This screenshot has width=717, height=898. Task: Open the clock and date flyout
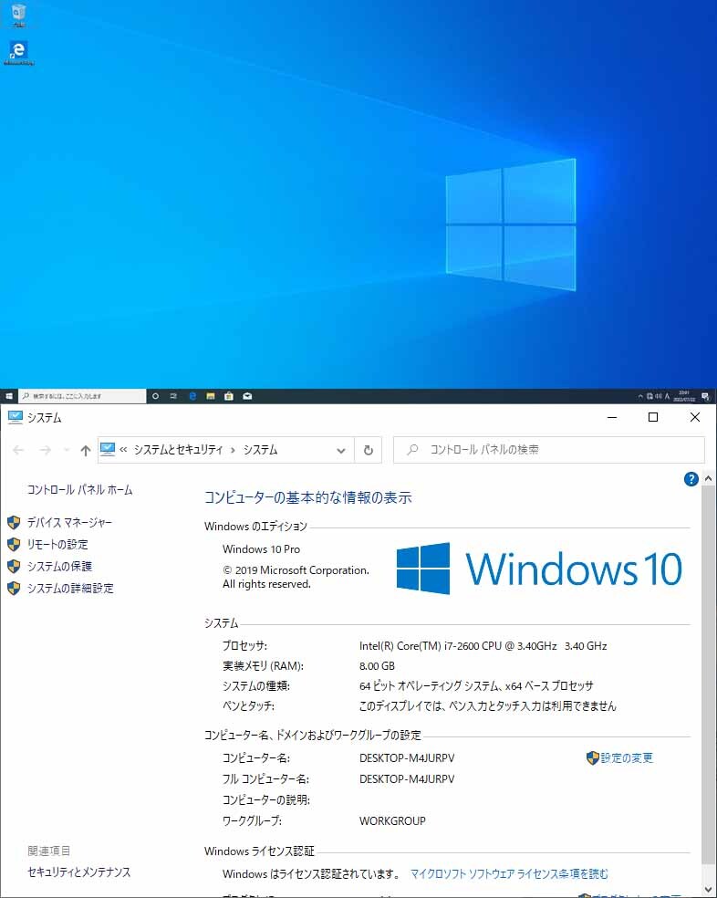point(684,396)
